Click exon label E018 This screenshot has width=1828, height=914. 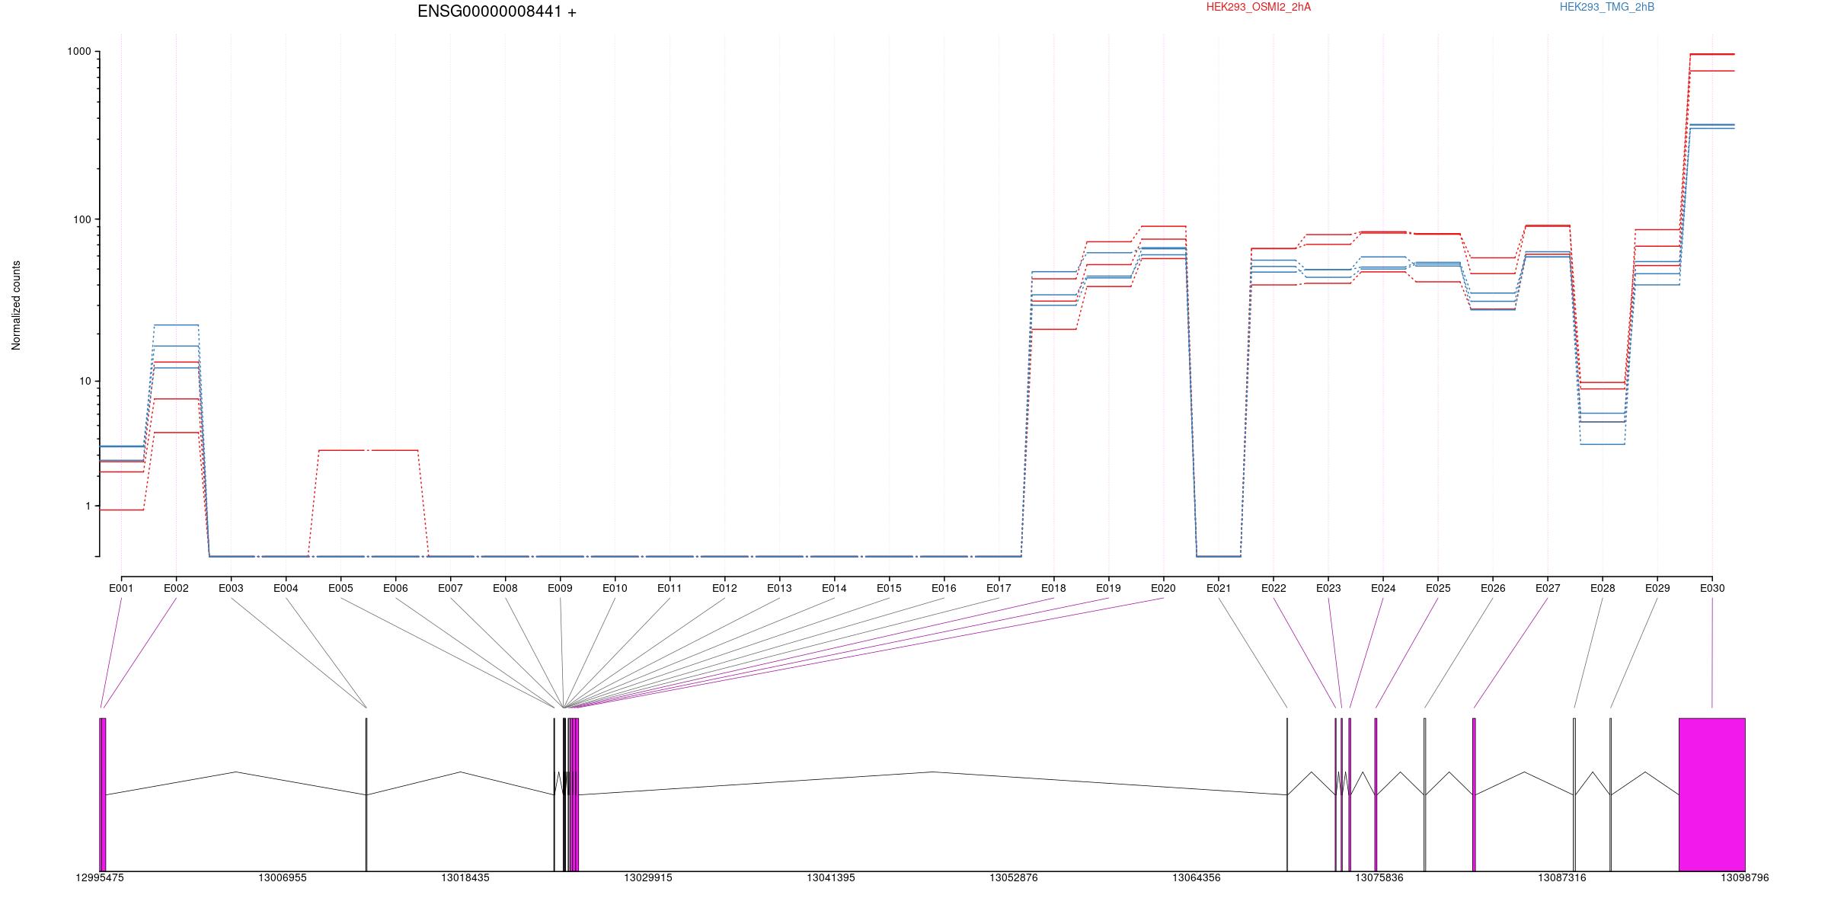click(x=1053, y=588)
